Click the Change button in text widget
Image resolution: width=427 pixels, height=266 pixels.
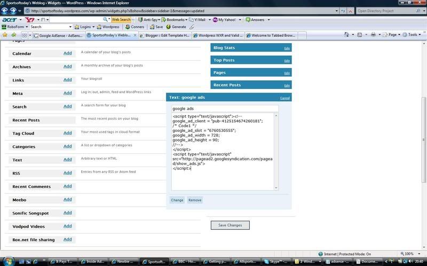point(177,200)
